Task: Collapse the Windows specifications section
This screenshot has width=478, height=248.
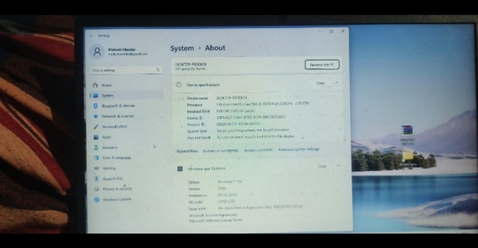Action: point(338,166)
